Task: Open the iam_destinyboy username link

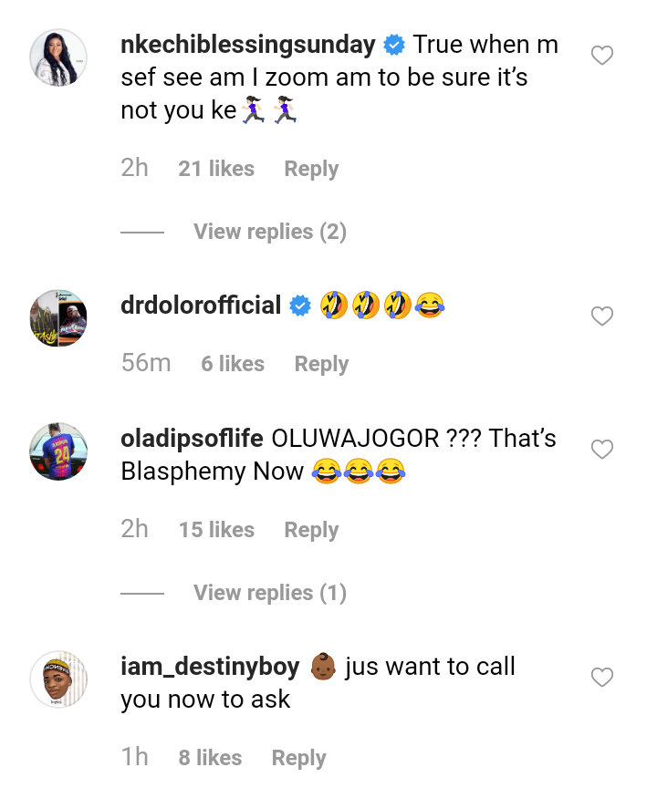Action: pos(210,667)
